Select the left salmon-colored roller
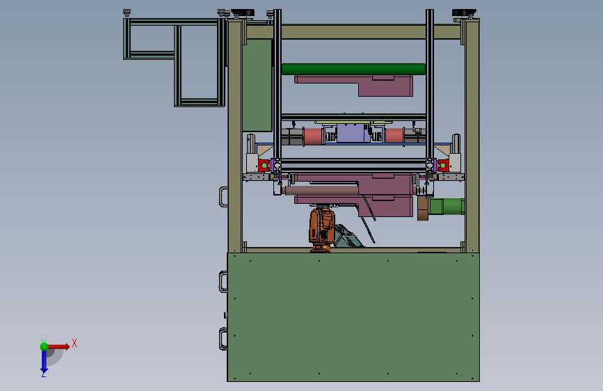 click(314, 136)
